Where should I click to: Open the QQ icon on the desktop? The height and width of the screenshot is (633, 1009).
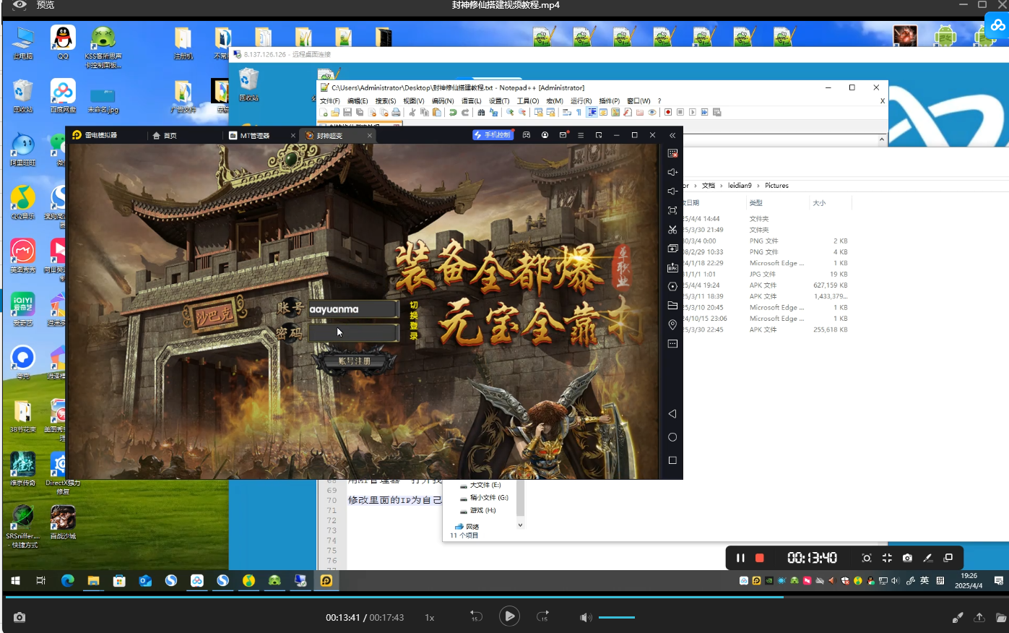[x=63, y=43]
